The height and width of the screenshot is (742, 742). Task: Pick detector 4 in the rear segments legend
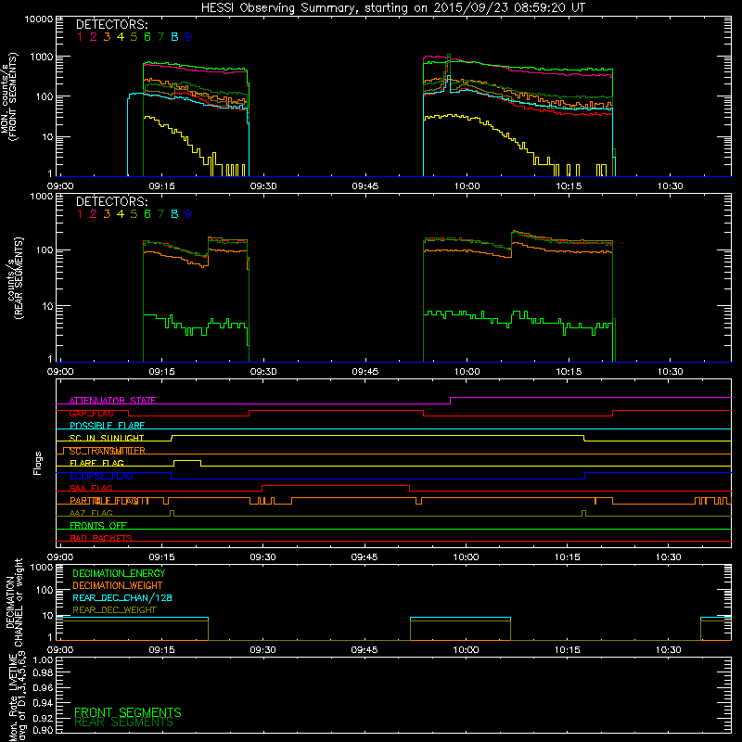click(121, 214)
